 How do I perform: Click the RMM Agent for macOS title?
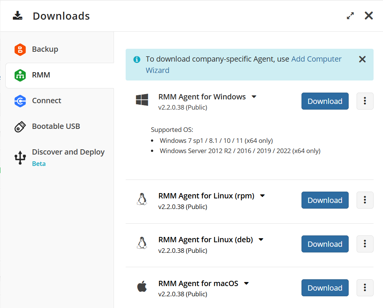pyautogui.click(x=198, y=283)
